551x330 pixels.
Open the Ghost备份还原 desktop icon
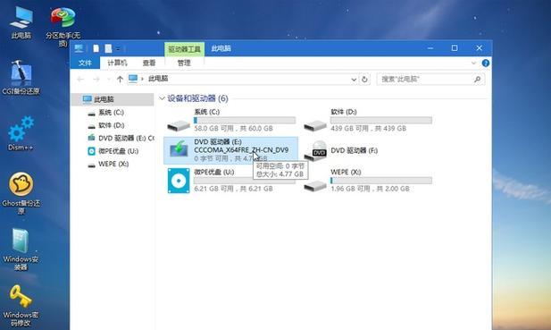tap(21, 183)
